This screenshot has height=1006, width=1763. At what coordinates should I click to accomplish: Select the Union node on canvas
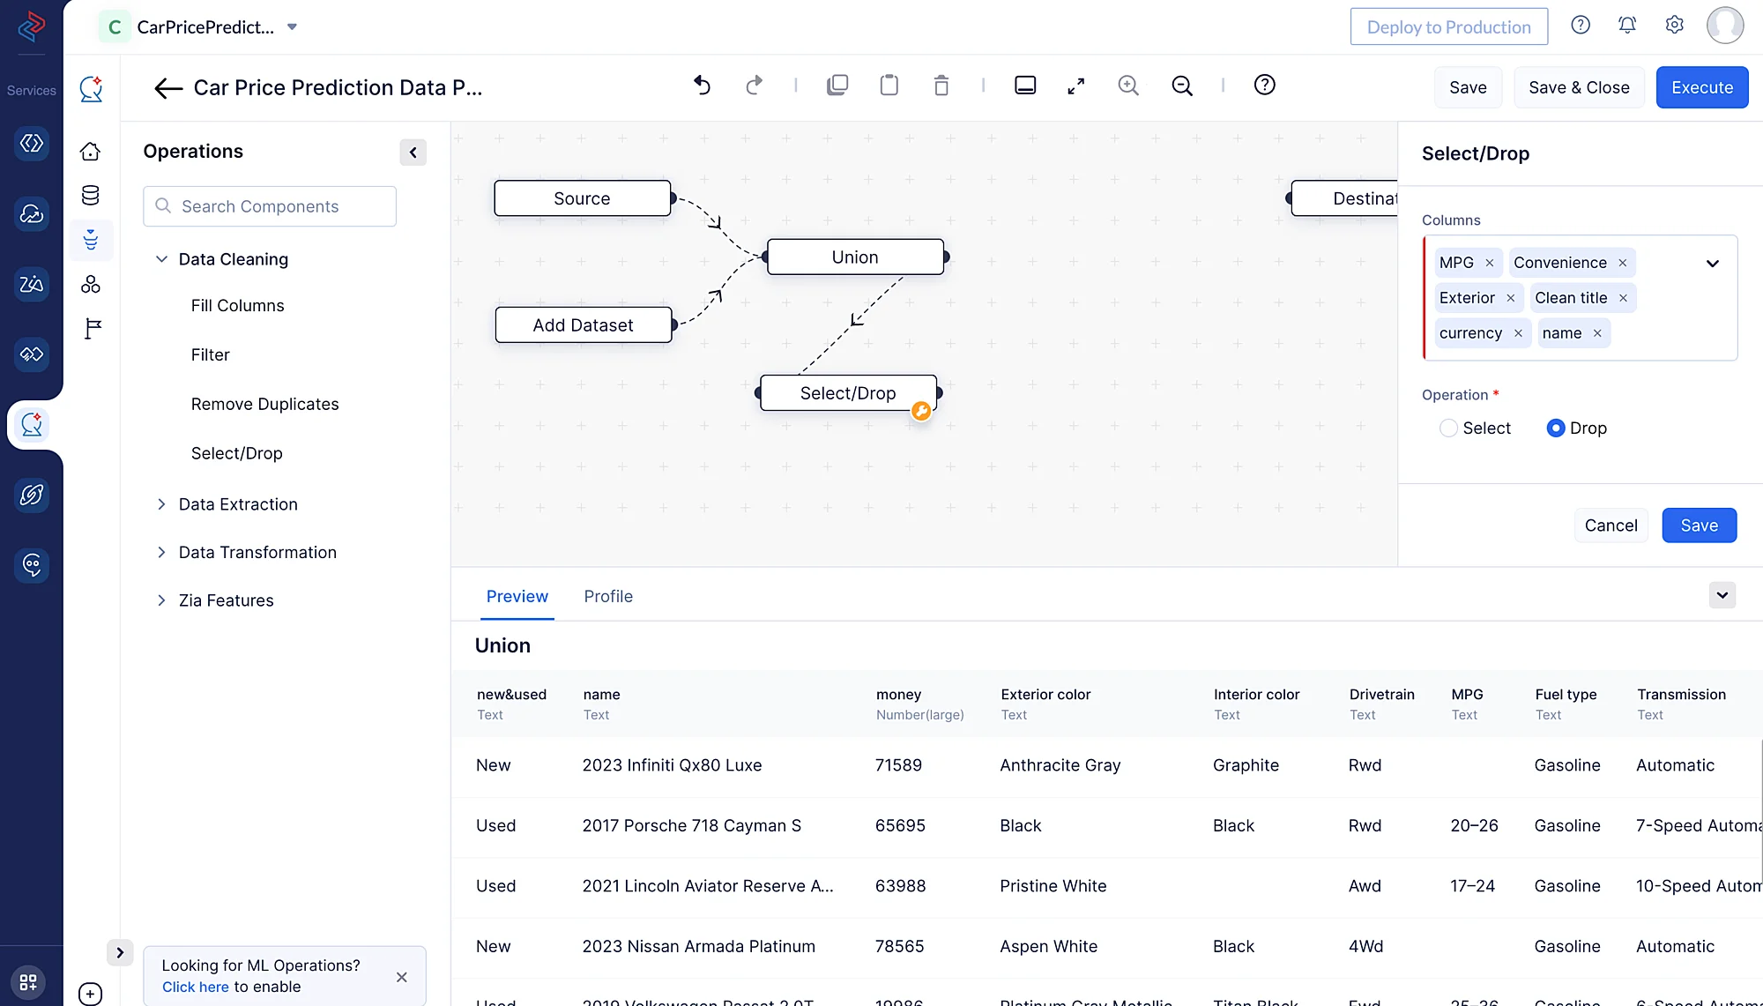point(855,257)
